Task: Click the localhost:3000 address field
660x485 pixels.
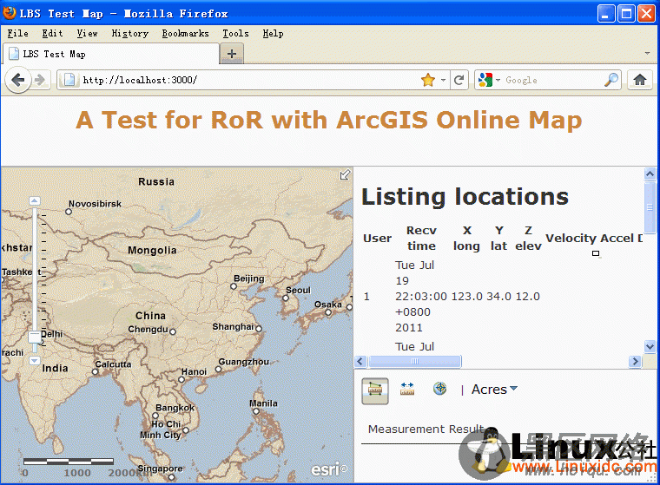Action: (248, 80)
